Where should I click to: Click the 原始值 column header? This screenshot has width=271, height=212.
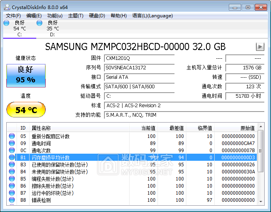(x=236, y=128)
